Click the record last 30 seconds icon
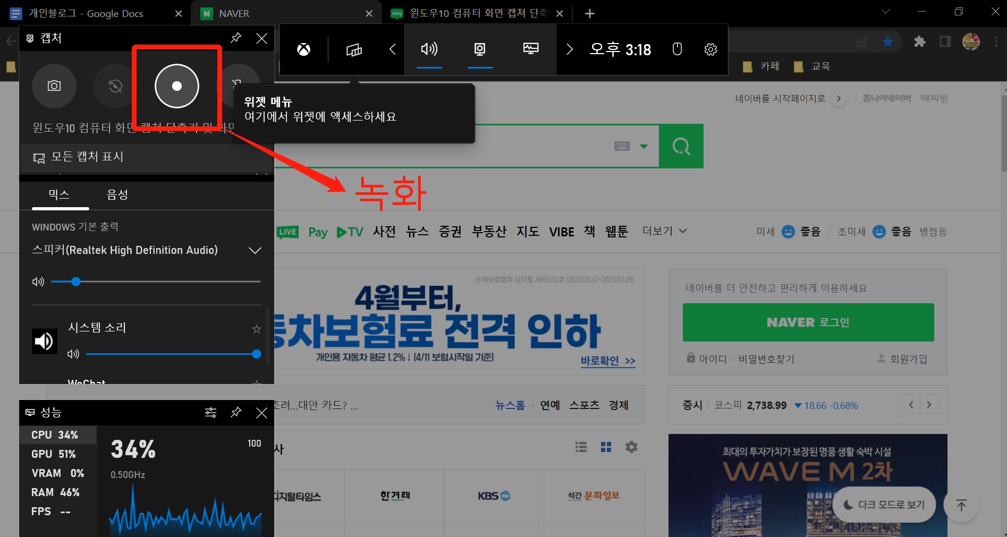1007x537 pixels. click(115, 86)
